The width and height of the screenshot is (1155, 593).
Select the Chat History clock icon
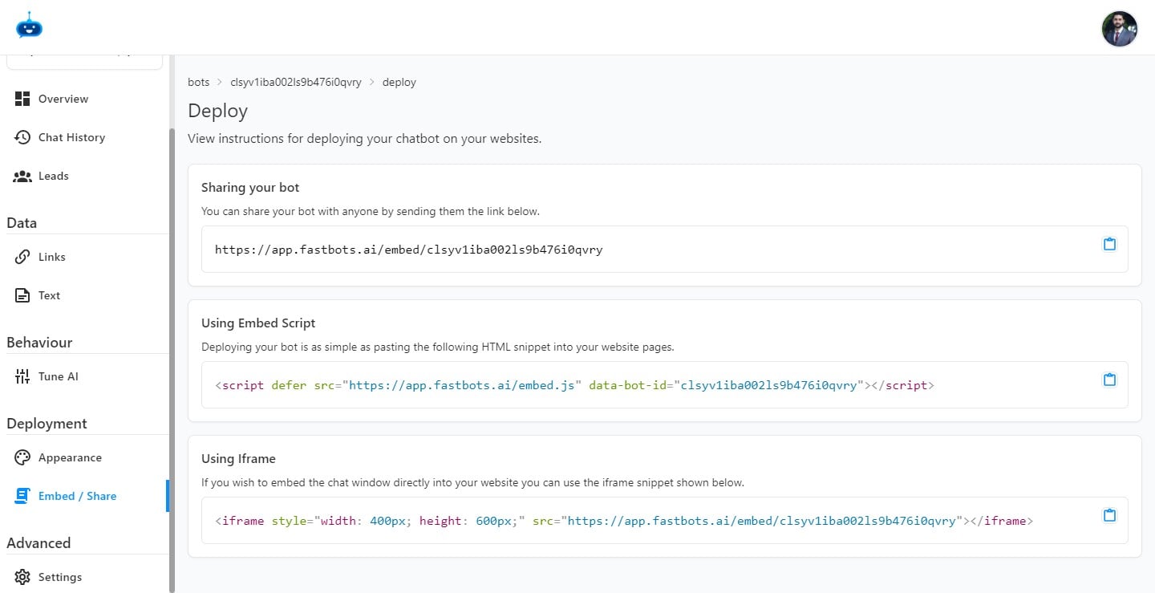point(23,137)
